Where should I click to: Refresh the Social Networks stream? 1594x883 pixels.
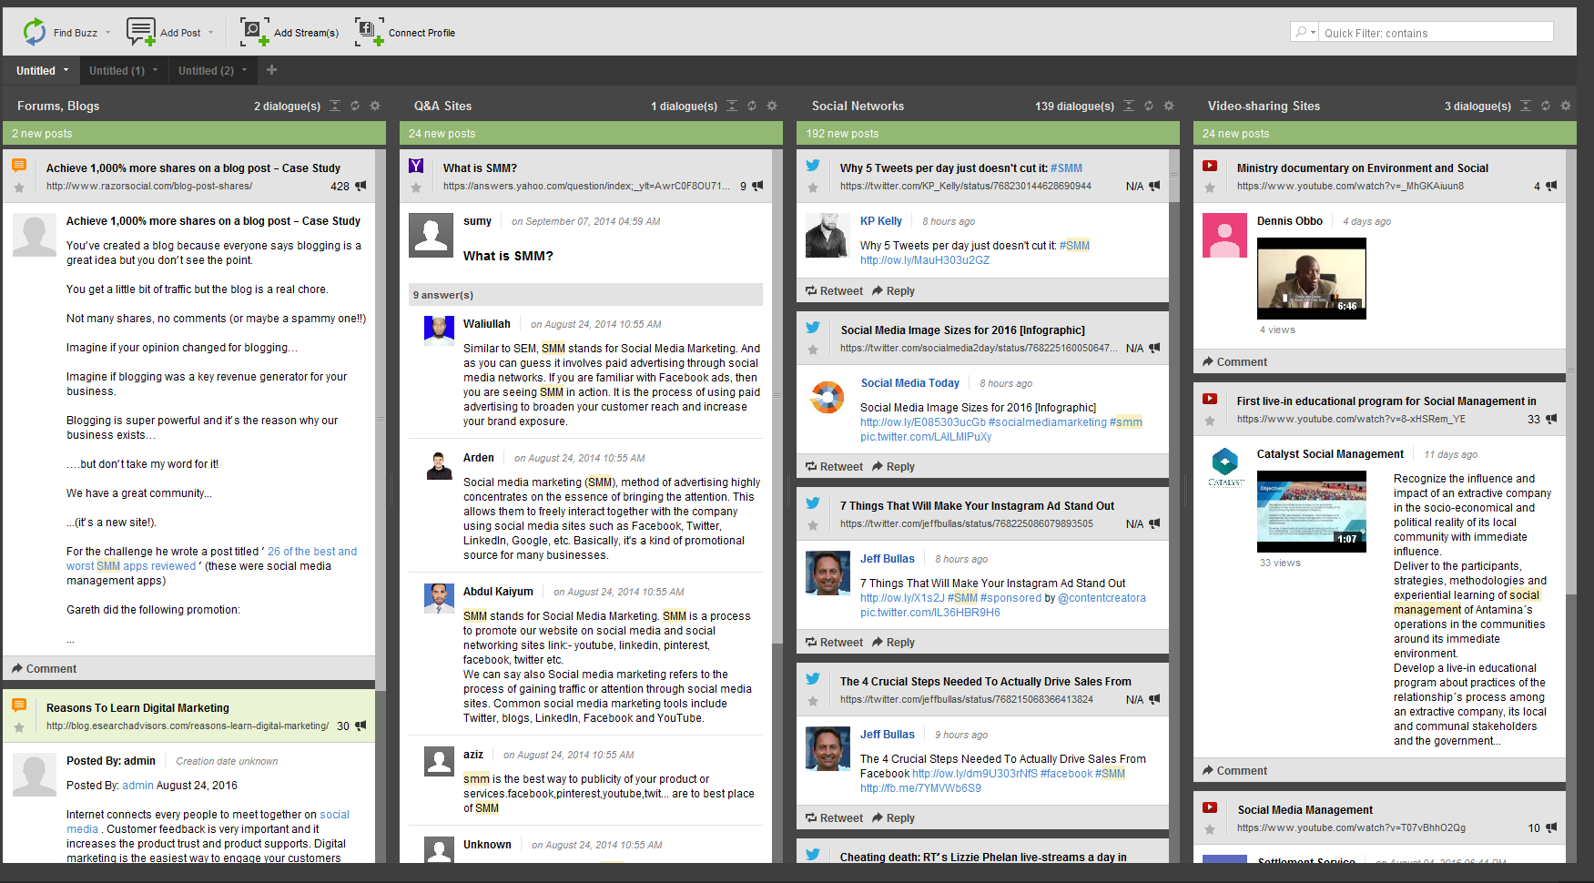1149,106
